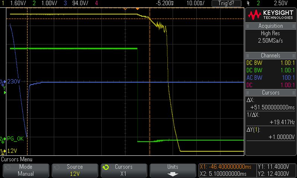Image resolution: width=297 pixels, height=178 pixels.
Task: Select the blue AC BW channel 3 row
Action: [271, 77]
